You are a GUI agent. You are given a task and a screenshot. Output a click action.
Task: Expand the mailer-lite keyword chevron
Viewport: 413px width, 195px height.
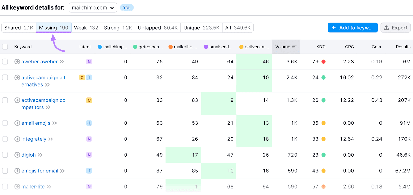tap(49, 187)
